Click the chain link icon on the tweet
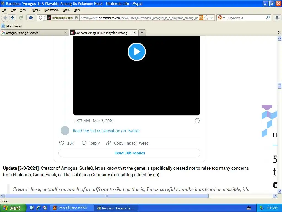This screenshot has height=212, width=282. pyautogui.click(x=109, y=143)
